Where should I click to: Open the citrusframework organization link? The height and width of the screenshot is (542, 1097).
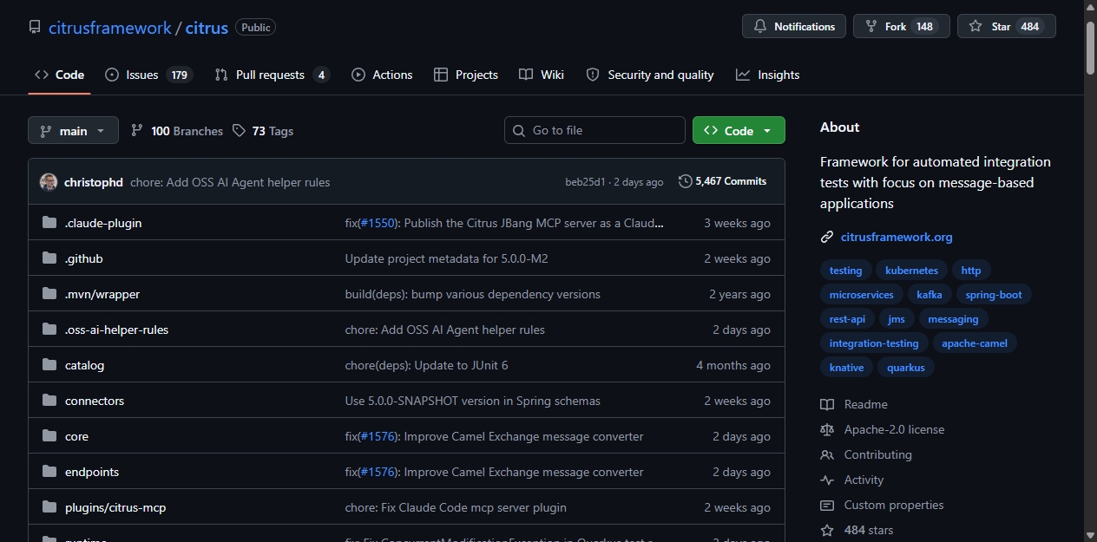tap(110, 28)
